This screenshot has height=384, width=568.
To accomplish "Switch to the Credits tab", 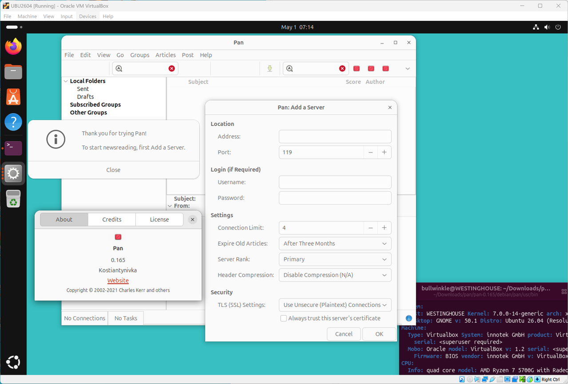I will coord(112,219).
